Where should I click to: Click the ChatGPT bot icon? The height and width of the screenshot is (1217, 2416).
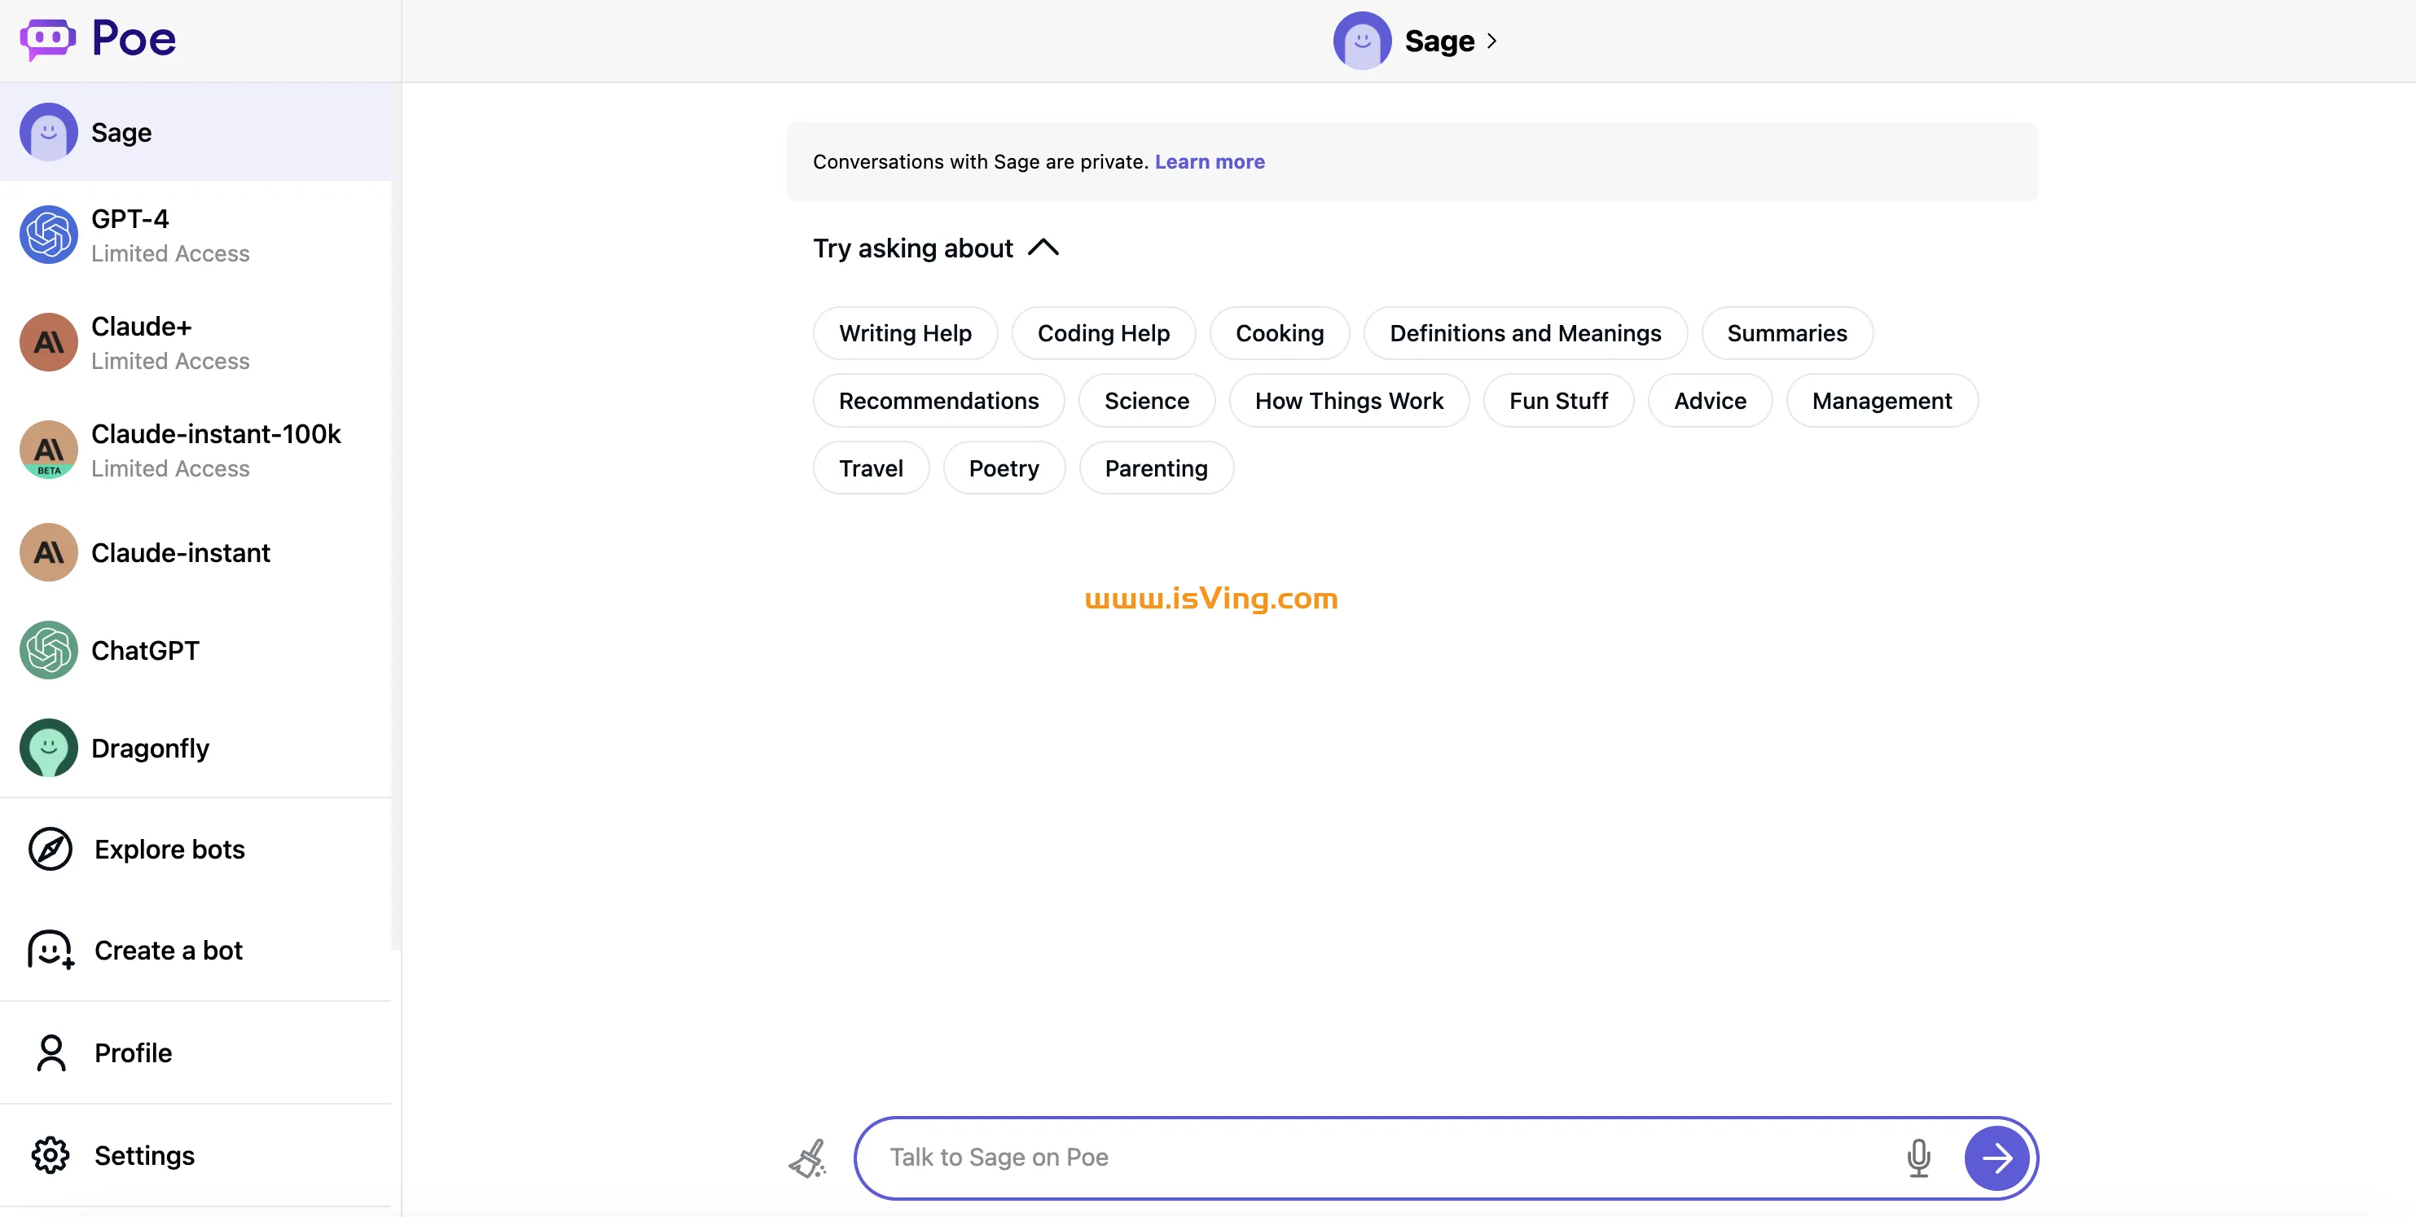coord(48,650)
